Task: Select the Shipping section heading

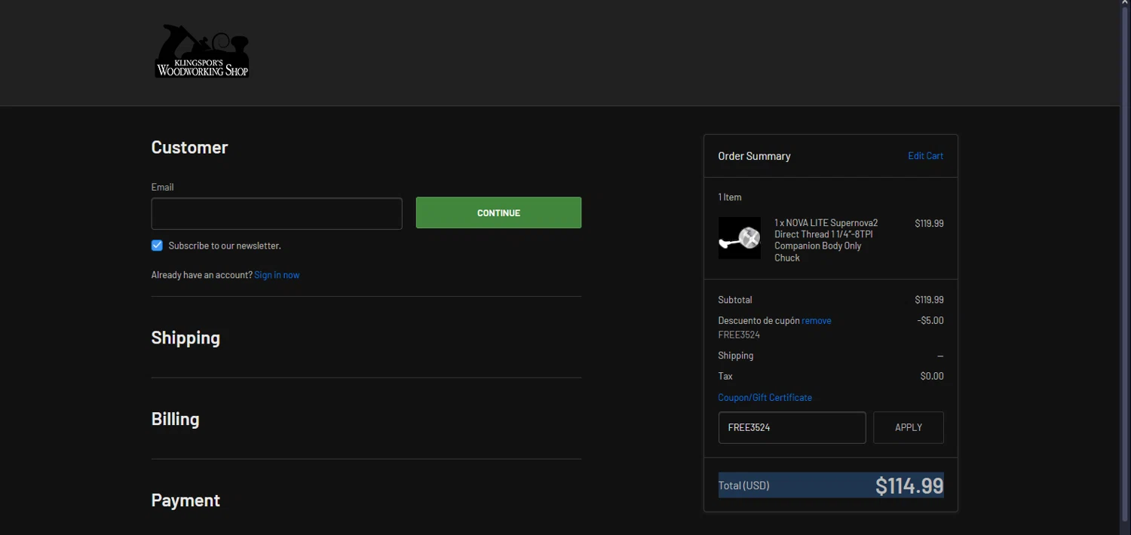Action: pos(185,338)
